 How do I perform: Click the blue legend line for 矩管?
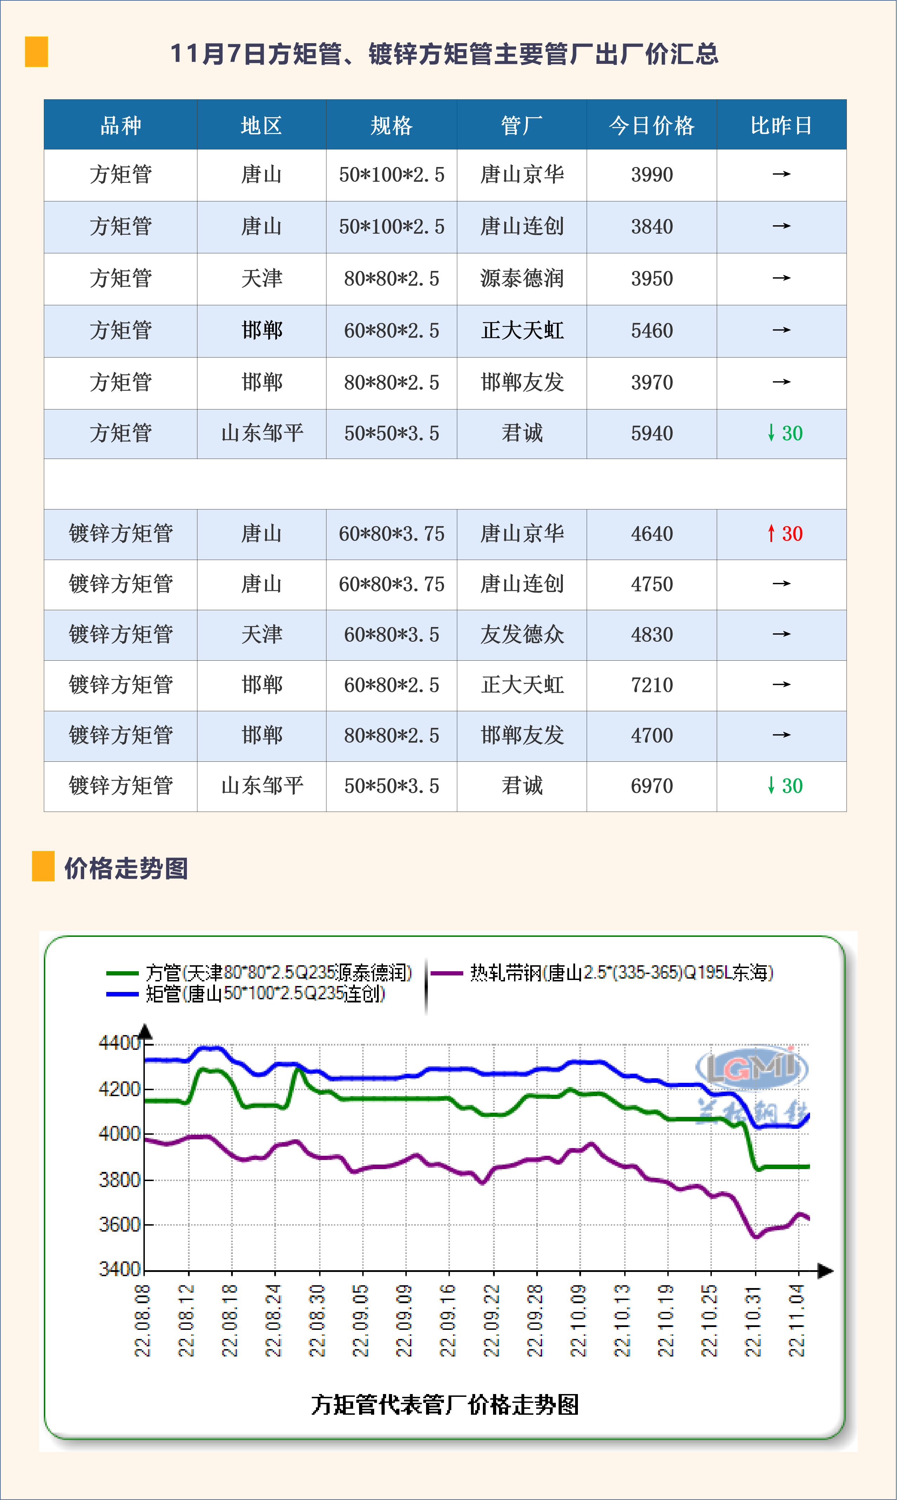click(x=123, y=994)
